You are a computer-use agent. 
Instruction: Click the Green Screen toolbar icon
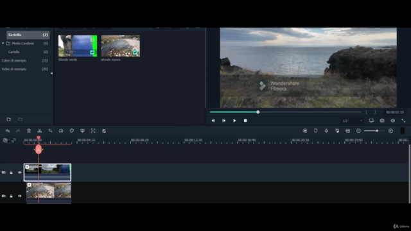pyautogui.click(x=82, y=131)
